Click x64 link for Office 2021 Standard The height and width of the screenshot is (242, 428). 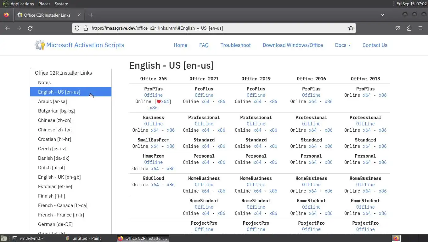point(206,146)
